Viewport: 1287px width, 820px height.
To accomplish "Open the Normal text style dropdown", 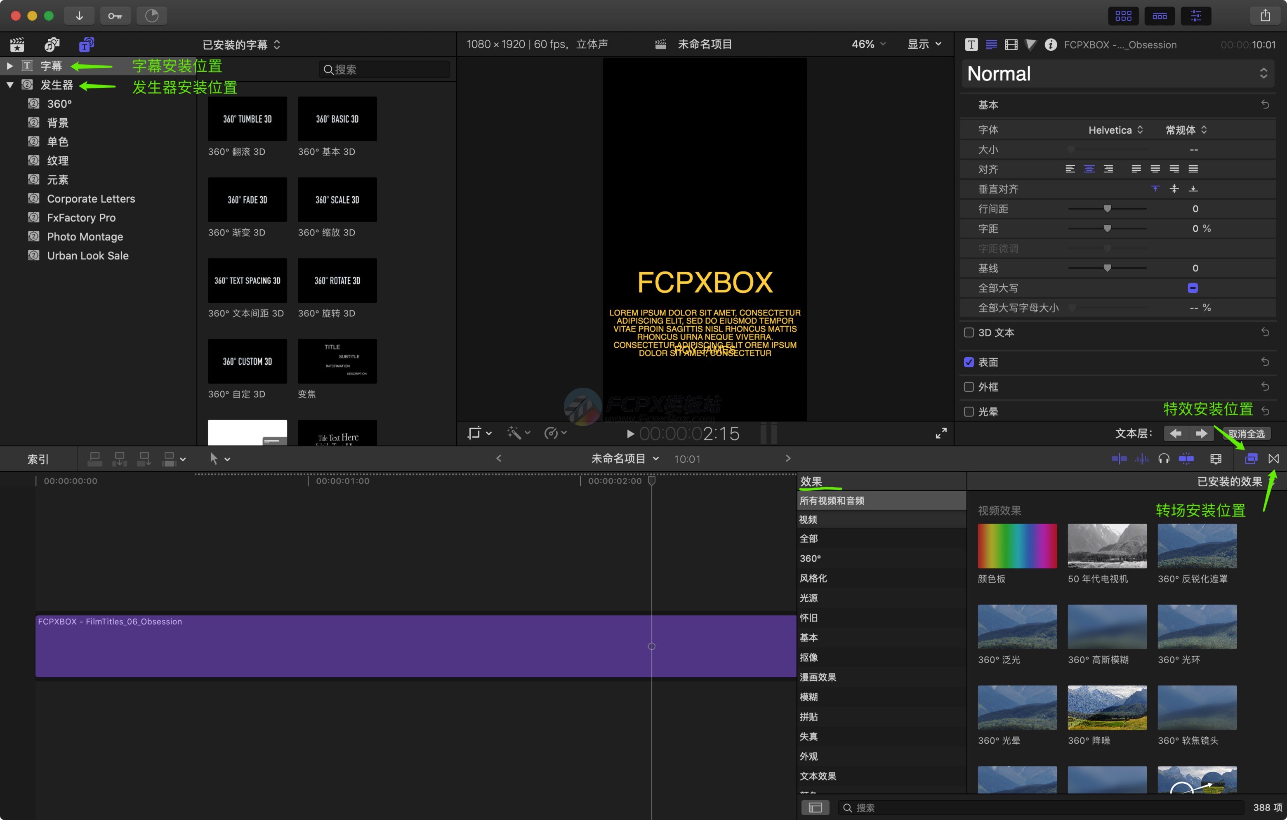I will click(1117, 74).
